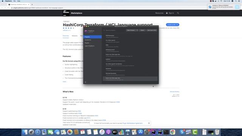
Task: Switch to Overview tab on plugin page
Action: 66,36
